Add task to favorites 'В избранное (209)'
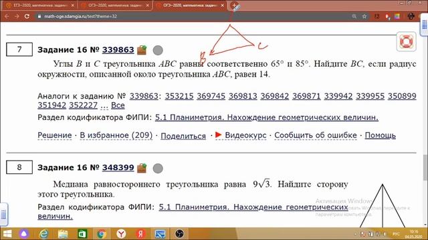Screen dimensions: 428x240 [x=116, y=135]
